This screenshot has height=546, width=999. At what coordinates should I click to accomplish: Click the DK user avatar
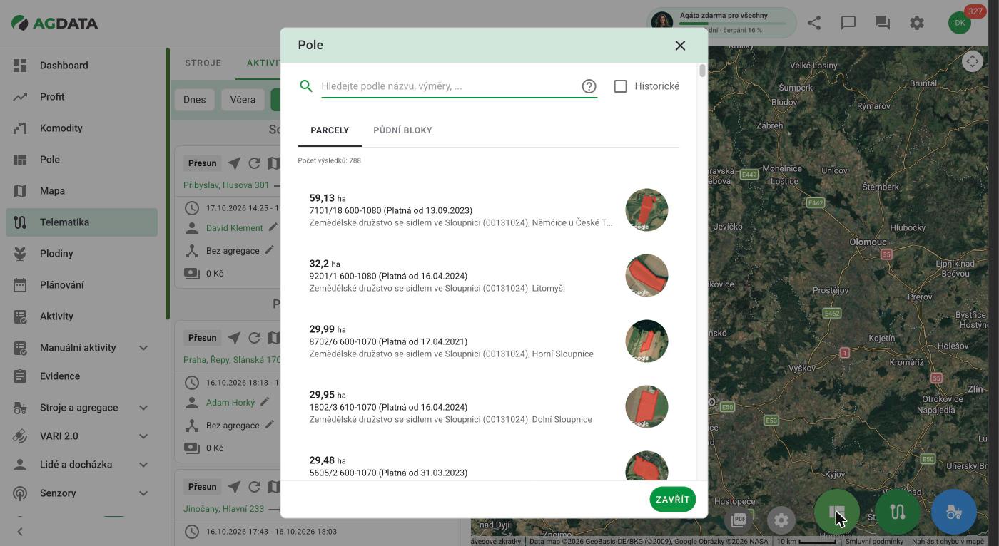[x=960, y=23]
